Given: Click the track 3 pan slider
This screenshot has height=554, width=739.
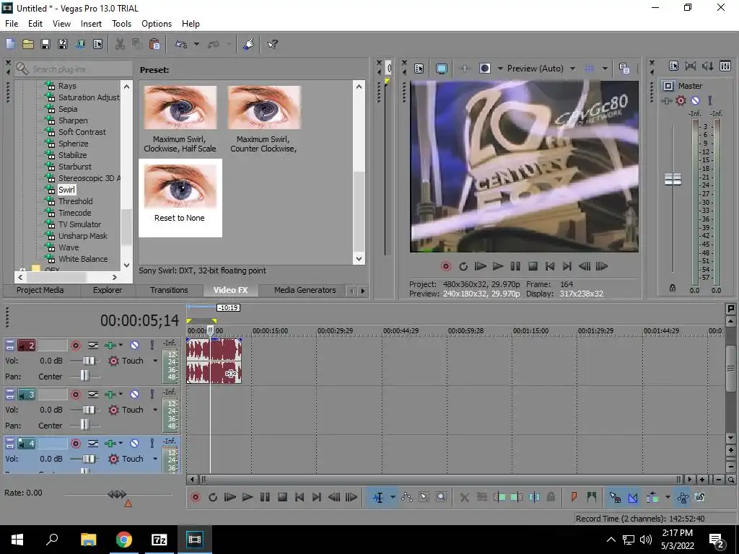Looking at the screenshot, I should [84, 425].
